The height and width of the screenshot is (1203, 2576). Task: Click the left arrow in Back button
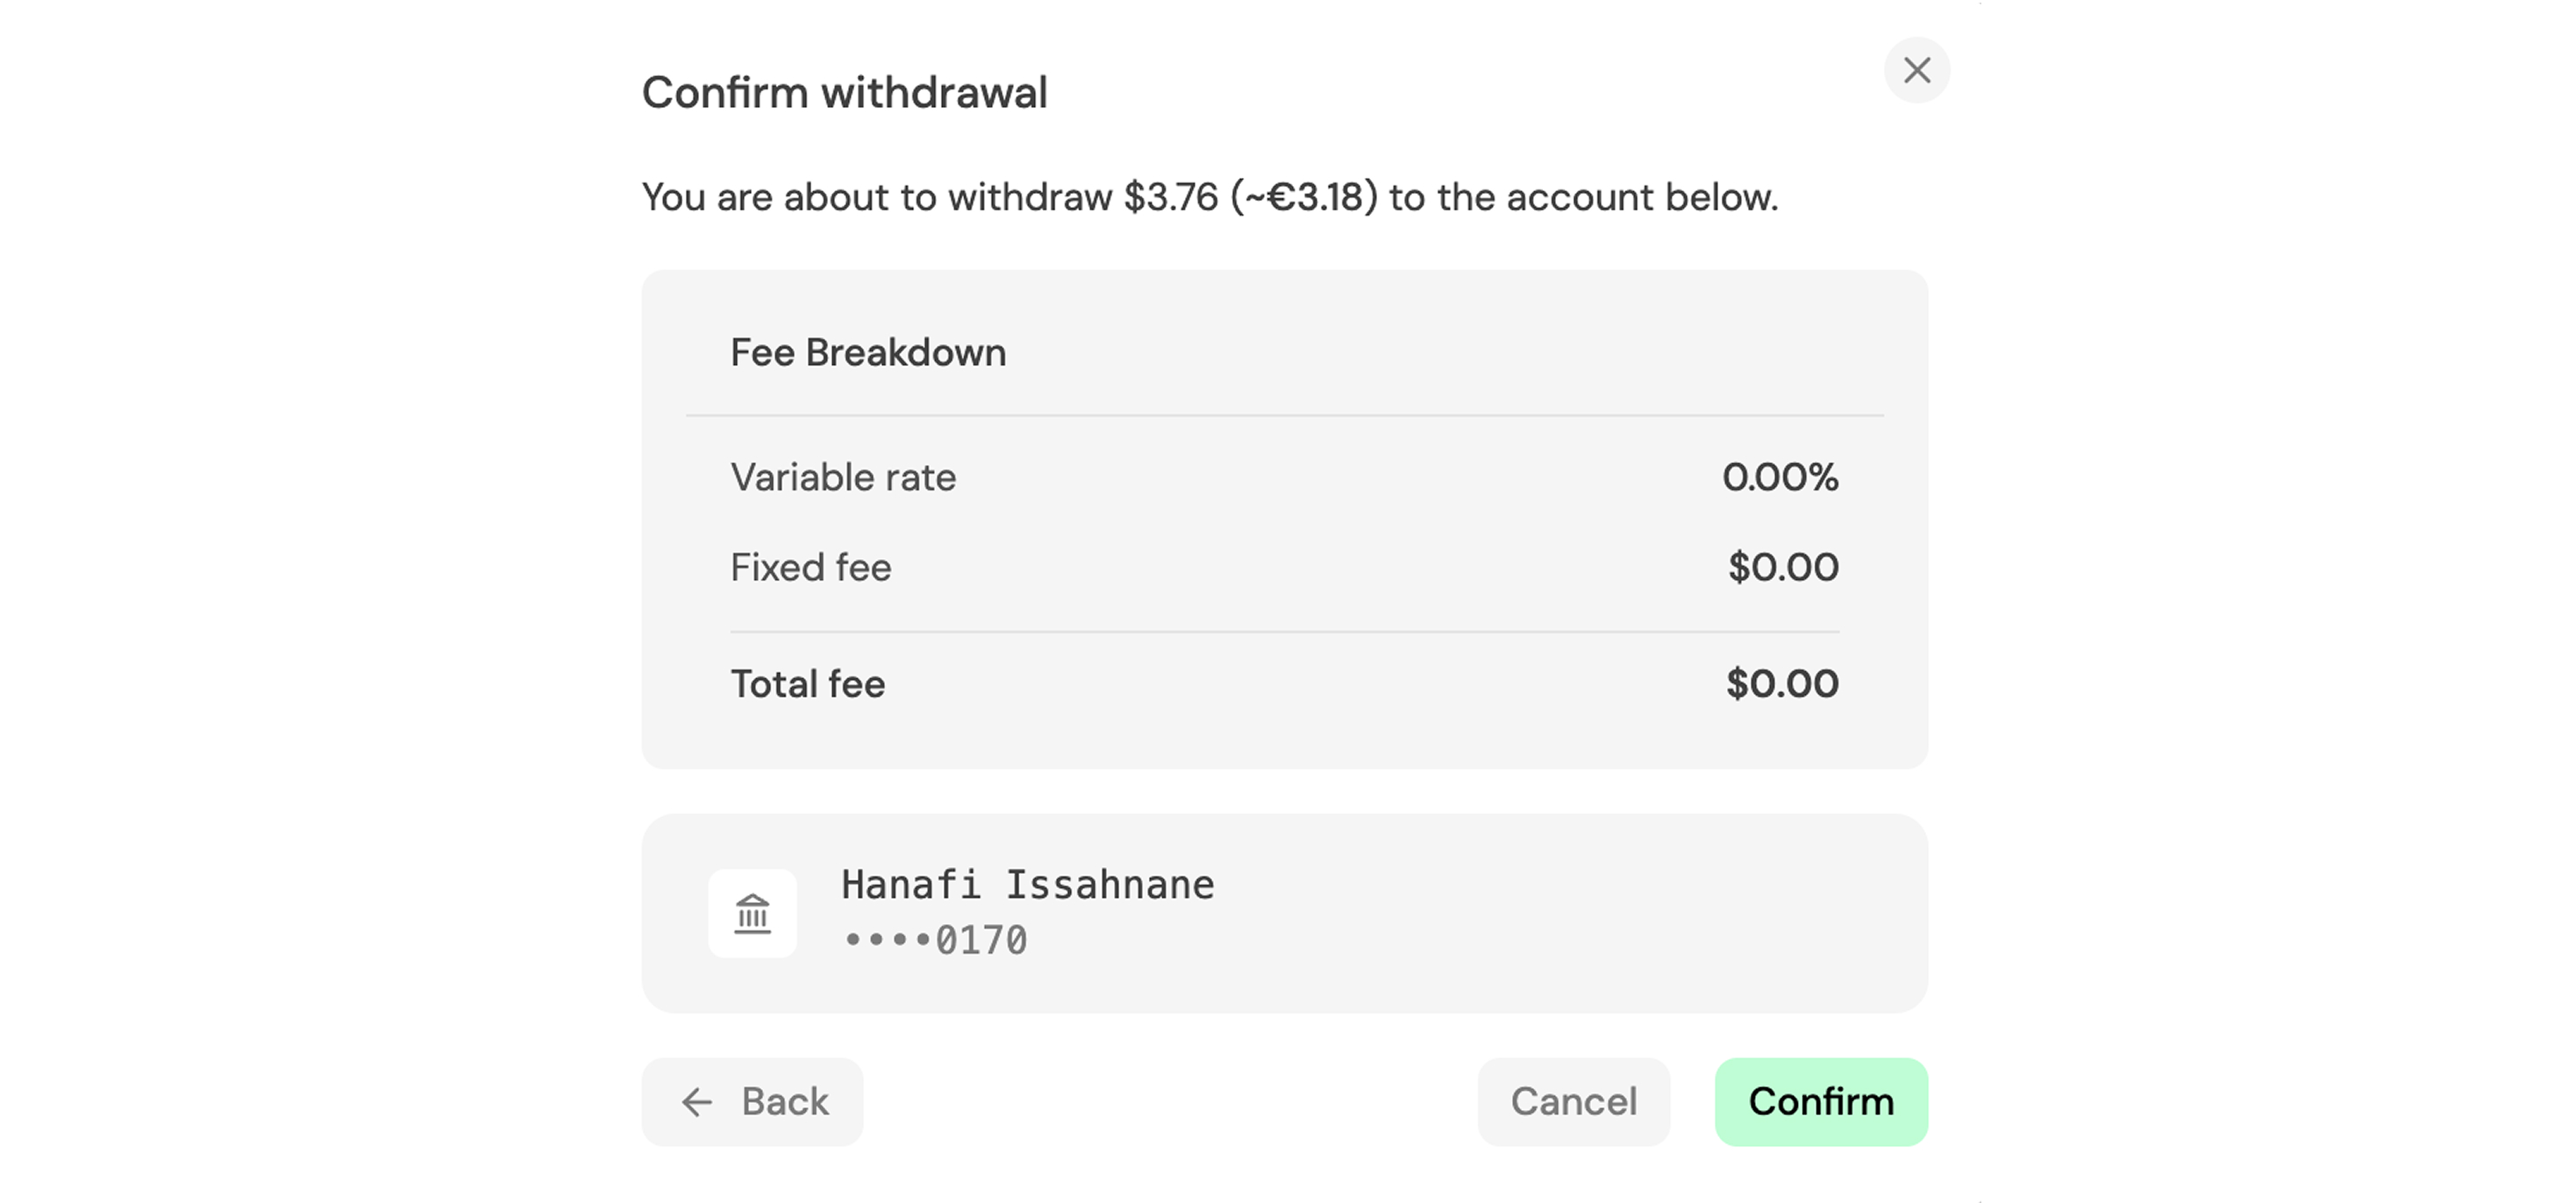[x=697, y=1102]
